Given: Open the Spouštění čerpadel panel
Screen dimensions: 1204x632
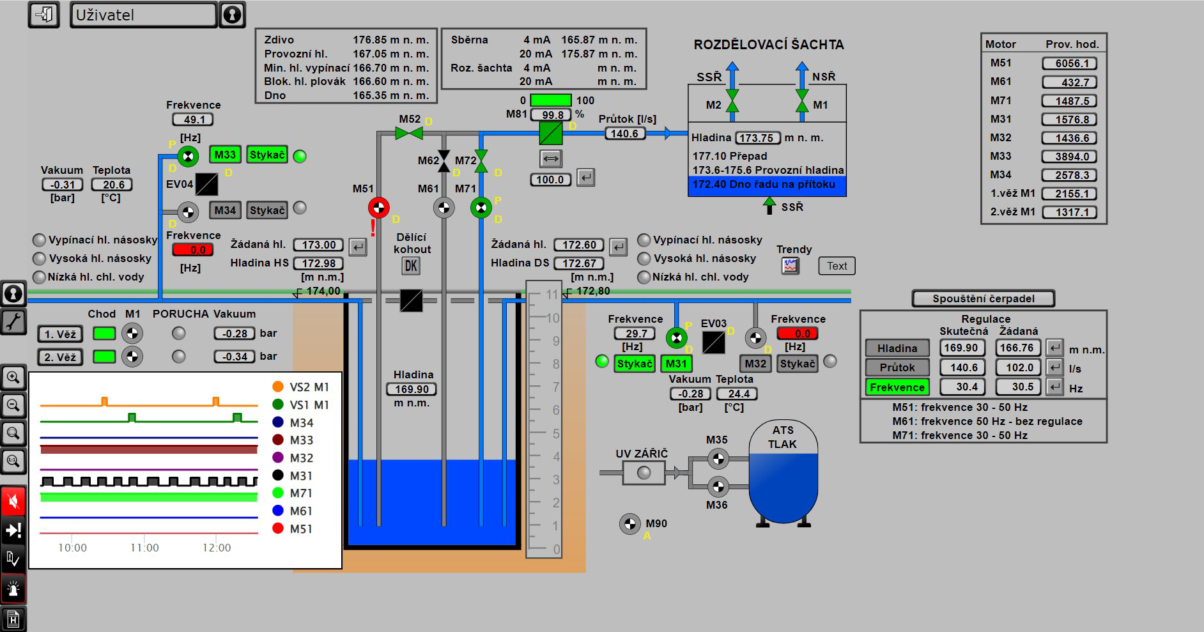Looking at the screenshot, I should pyautogui.click(x=983, y=298).
